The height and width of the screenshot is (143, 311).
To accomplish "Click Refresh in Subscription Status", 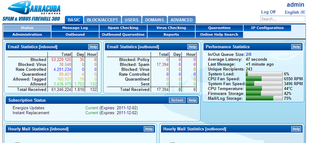I will (177, 100).
